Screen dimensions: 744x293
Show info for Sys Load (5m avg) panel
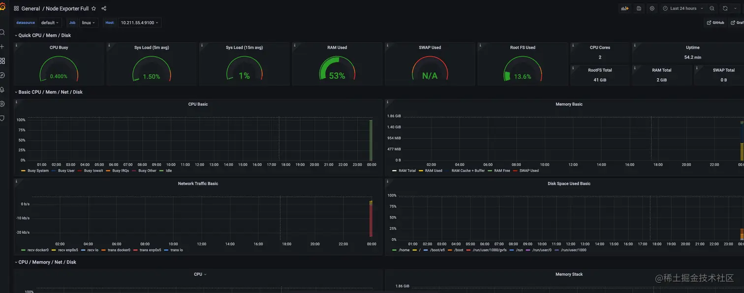(x=109, y=45)
